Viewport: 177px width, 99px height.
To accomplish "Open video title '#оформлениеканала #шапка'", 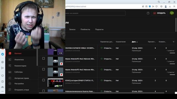I will coord(80,91).
